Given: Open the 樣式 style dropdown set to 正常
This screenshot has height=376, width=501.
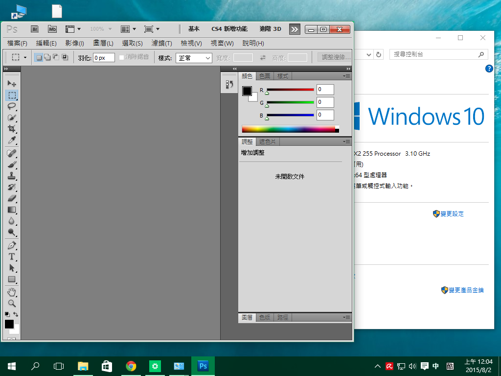Looking at the screenshot, I should point(194,58).
